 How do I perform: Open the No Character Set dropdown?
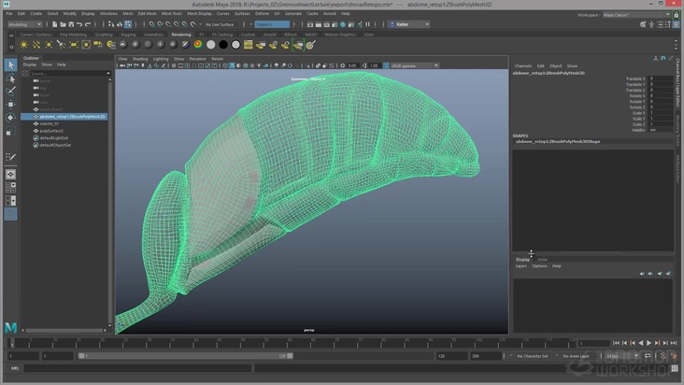click(x=533, y=356)
